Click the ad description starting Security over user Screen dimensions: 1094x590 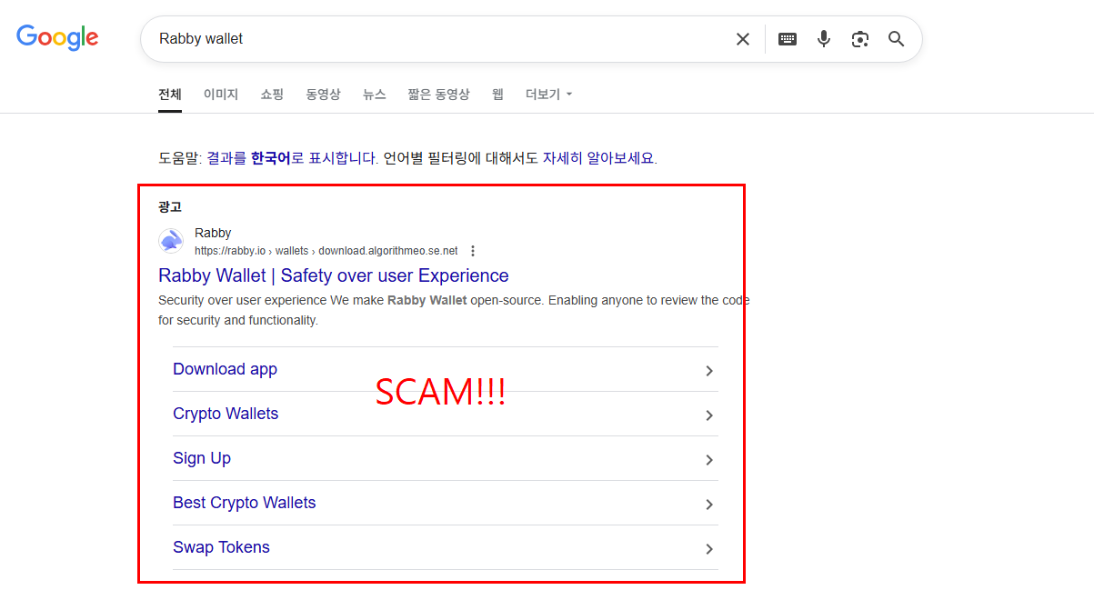pos(454,310)
